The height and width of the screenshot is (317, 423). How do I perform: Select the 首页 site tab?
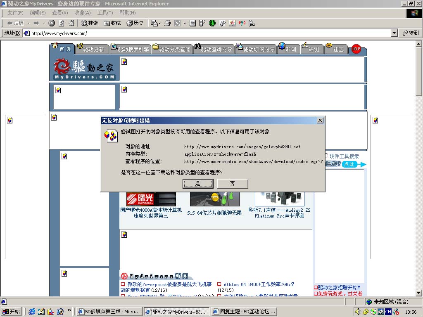pos(62,49)
